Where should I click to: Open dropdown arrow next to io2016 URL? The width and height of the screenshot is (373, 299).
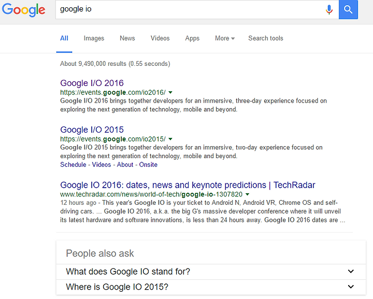click(170, 92)
